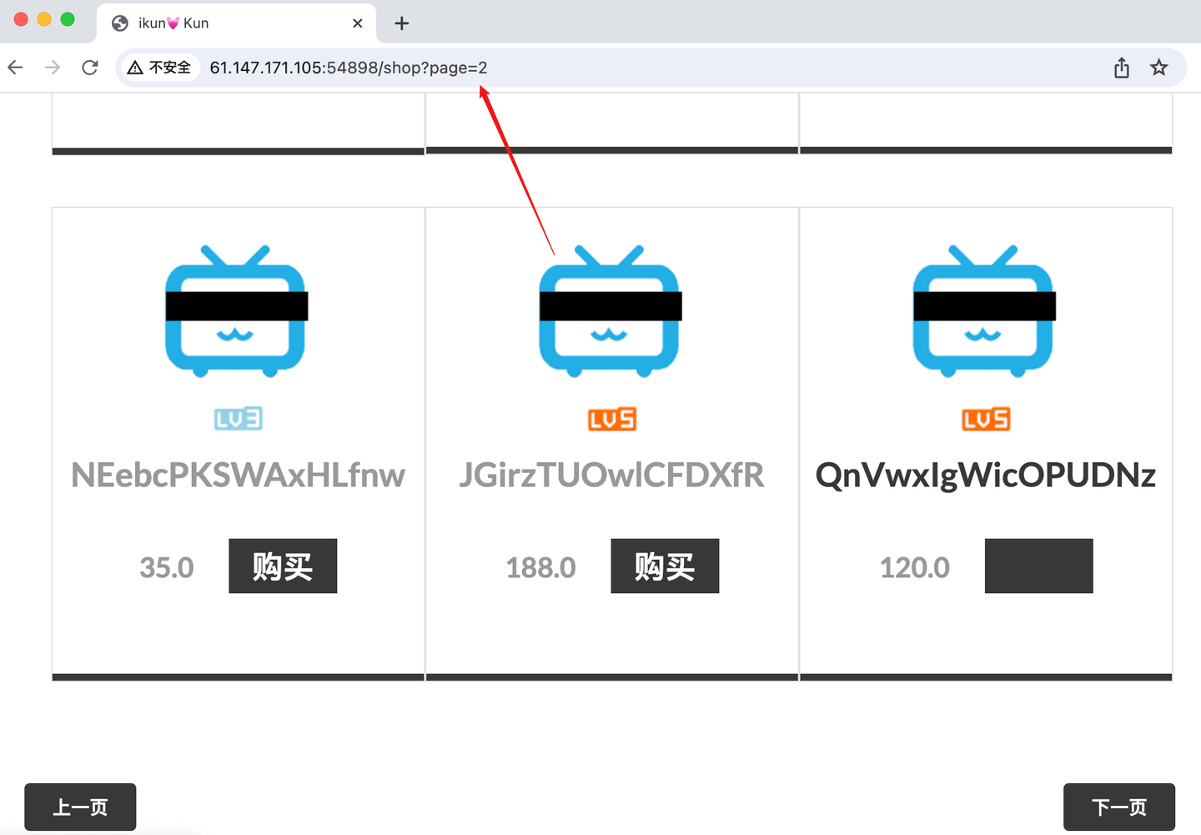Click the not-secure warning badge

pos(159,68)
